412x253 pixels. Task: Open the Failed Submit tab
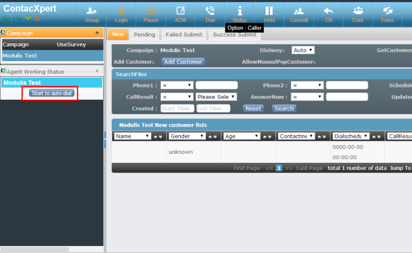183,34
